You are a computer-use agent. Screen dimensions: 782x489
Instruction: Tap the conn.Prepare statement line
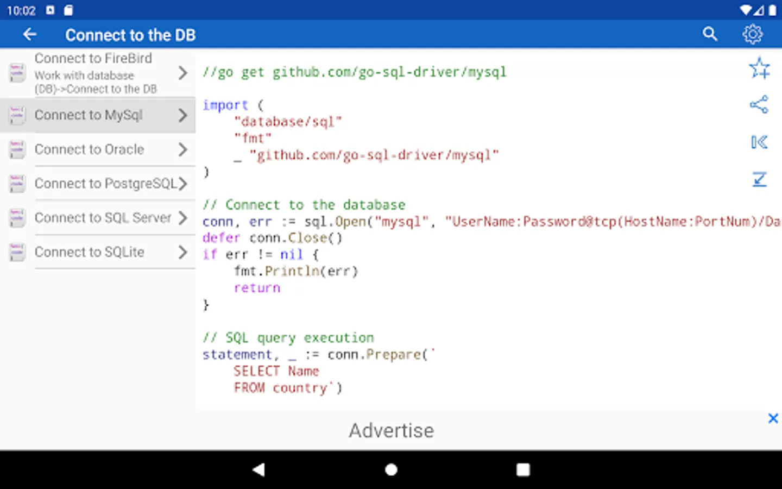point(319,355)
